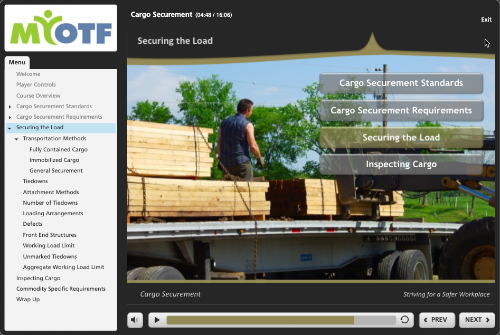Image resolution: width=500 pixels, height=335 pixels.
Task: Collapse the Securing the Load section
Action: click(10, 128)
